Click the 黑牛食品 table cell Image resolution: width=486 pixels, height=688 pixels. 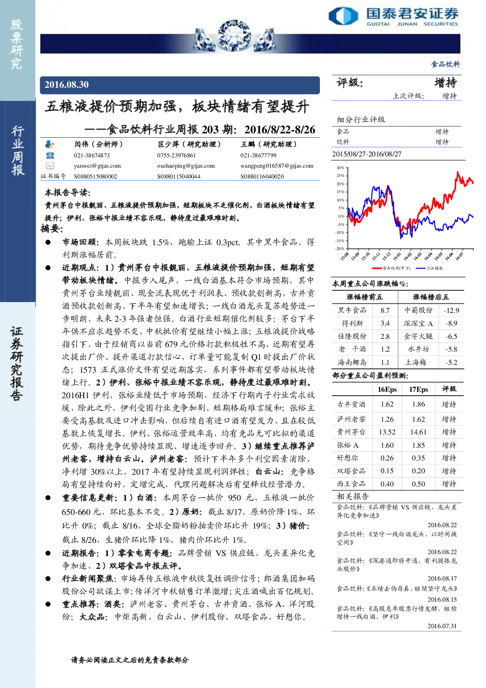point(352,310)
